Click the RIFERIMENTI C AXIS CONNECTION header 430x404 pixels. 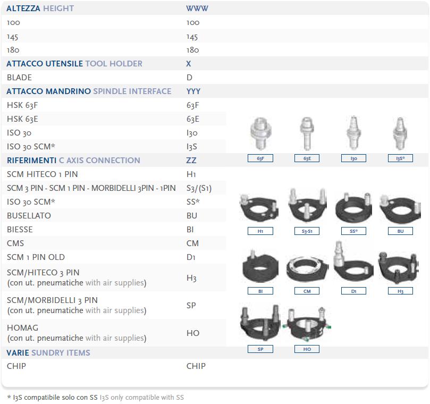(73, 161)
